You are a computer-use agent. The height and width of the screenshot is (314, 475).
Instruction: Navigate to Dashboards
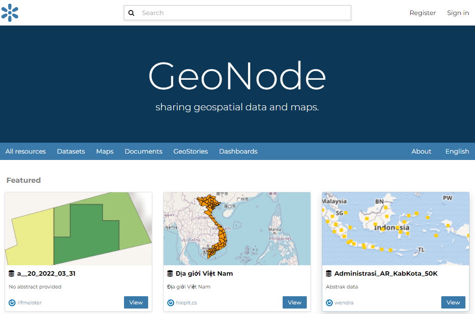click(x=238, y=151)
